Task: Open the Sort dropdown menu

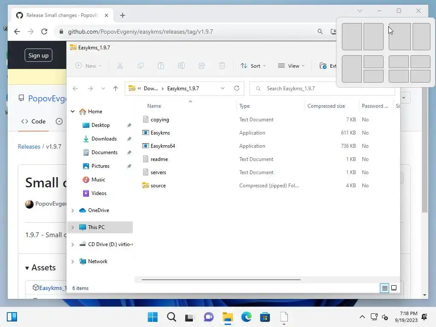Action: [253, 66]
